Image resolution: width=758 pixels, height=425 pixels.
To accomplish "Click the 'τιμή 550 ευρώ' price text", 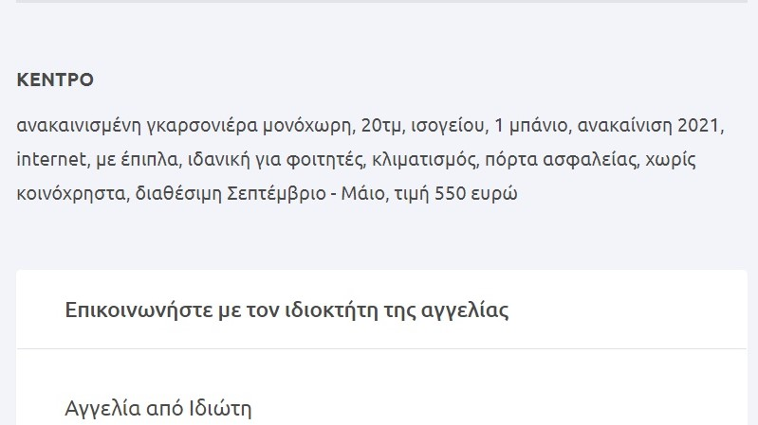I will [x=464, y=194].
